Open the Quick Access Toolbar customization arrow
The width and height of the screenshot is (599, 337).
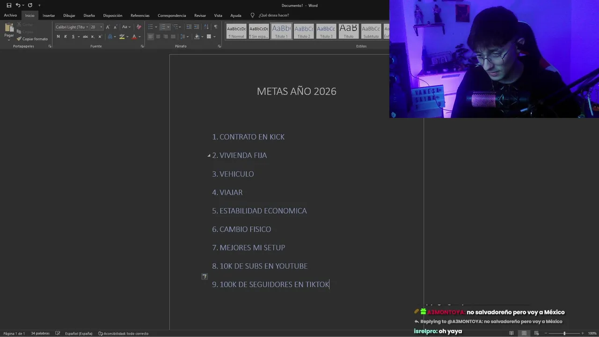click(x=39, y=5)
